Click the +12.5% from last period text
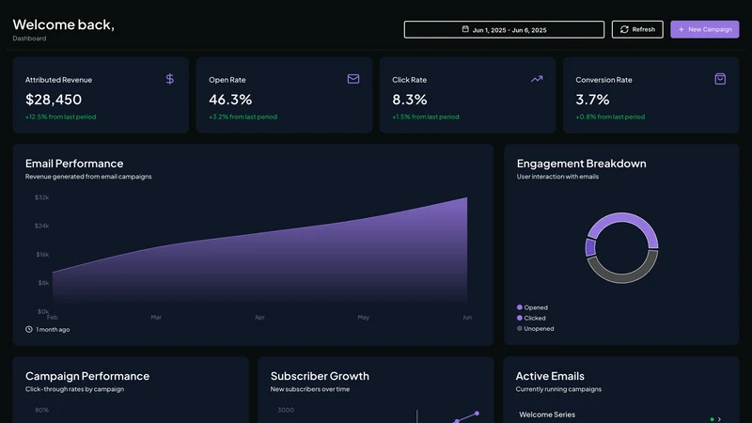Image resolution: width=752 pixels, height=423 pixels. click(60, 117)
